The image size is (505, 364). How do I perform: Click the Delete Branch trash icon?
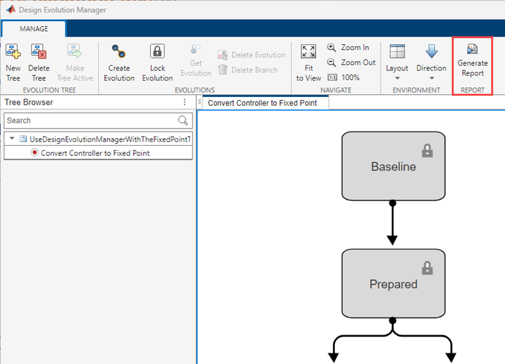tap(222, 69)
